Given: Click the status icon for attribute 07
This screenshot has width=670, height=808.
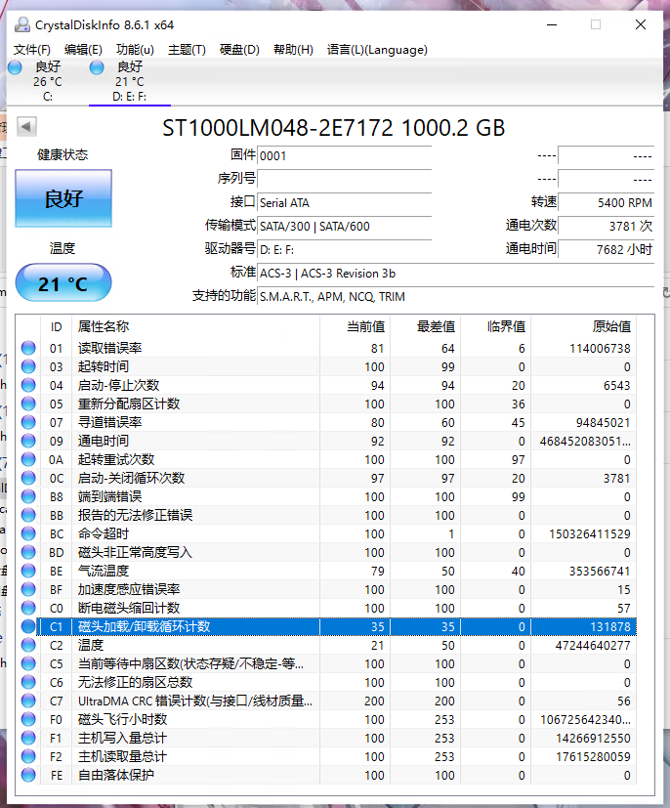Looking at the screenshot, I should click(28, 422).
